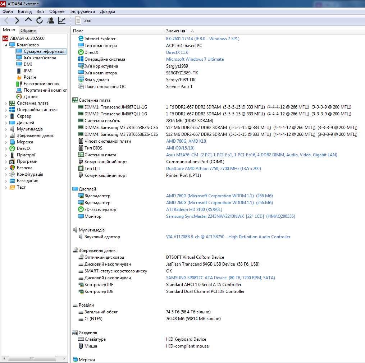This screenshot has width=365, height=363.
Task: Open the user profile toolbar icon
Action: click(50, 20)
